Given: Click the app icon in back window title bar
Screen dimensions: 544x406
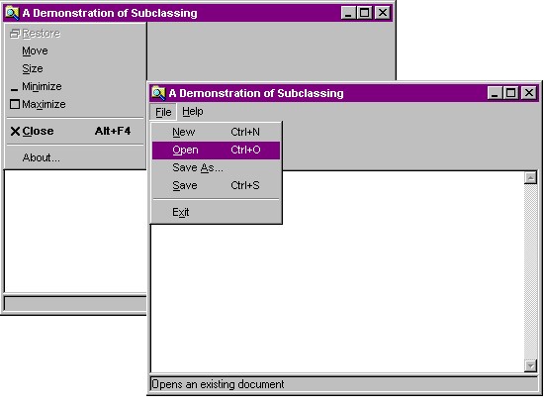Looking at the screenshot, I should [12, 13].
